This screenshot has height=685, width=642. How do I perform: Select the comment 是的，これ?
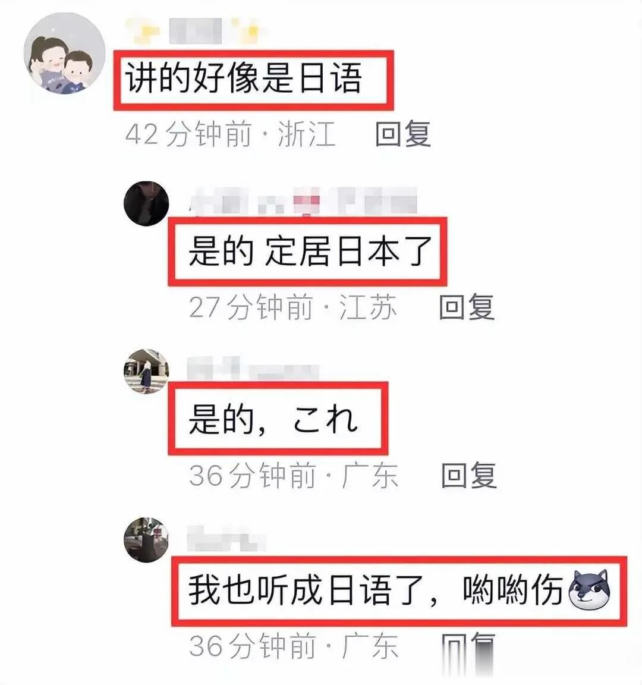tap(273, 419)
